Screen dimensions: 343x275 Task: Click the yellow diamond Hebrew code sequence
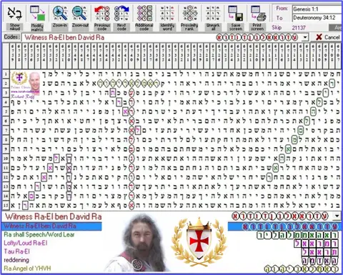302,269
